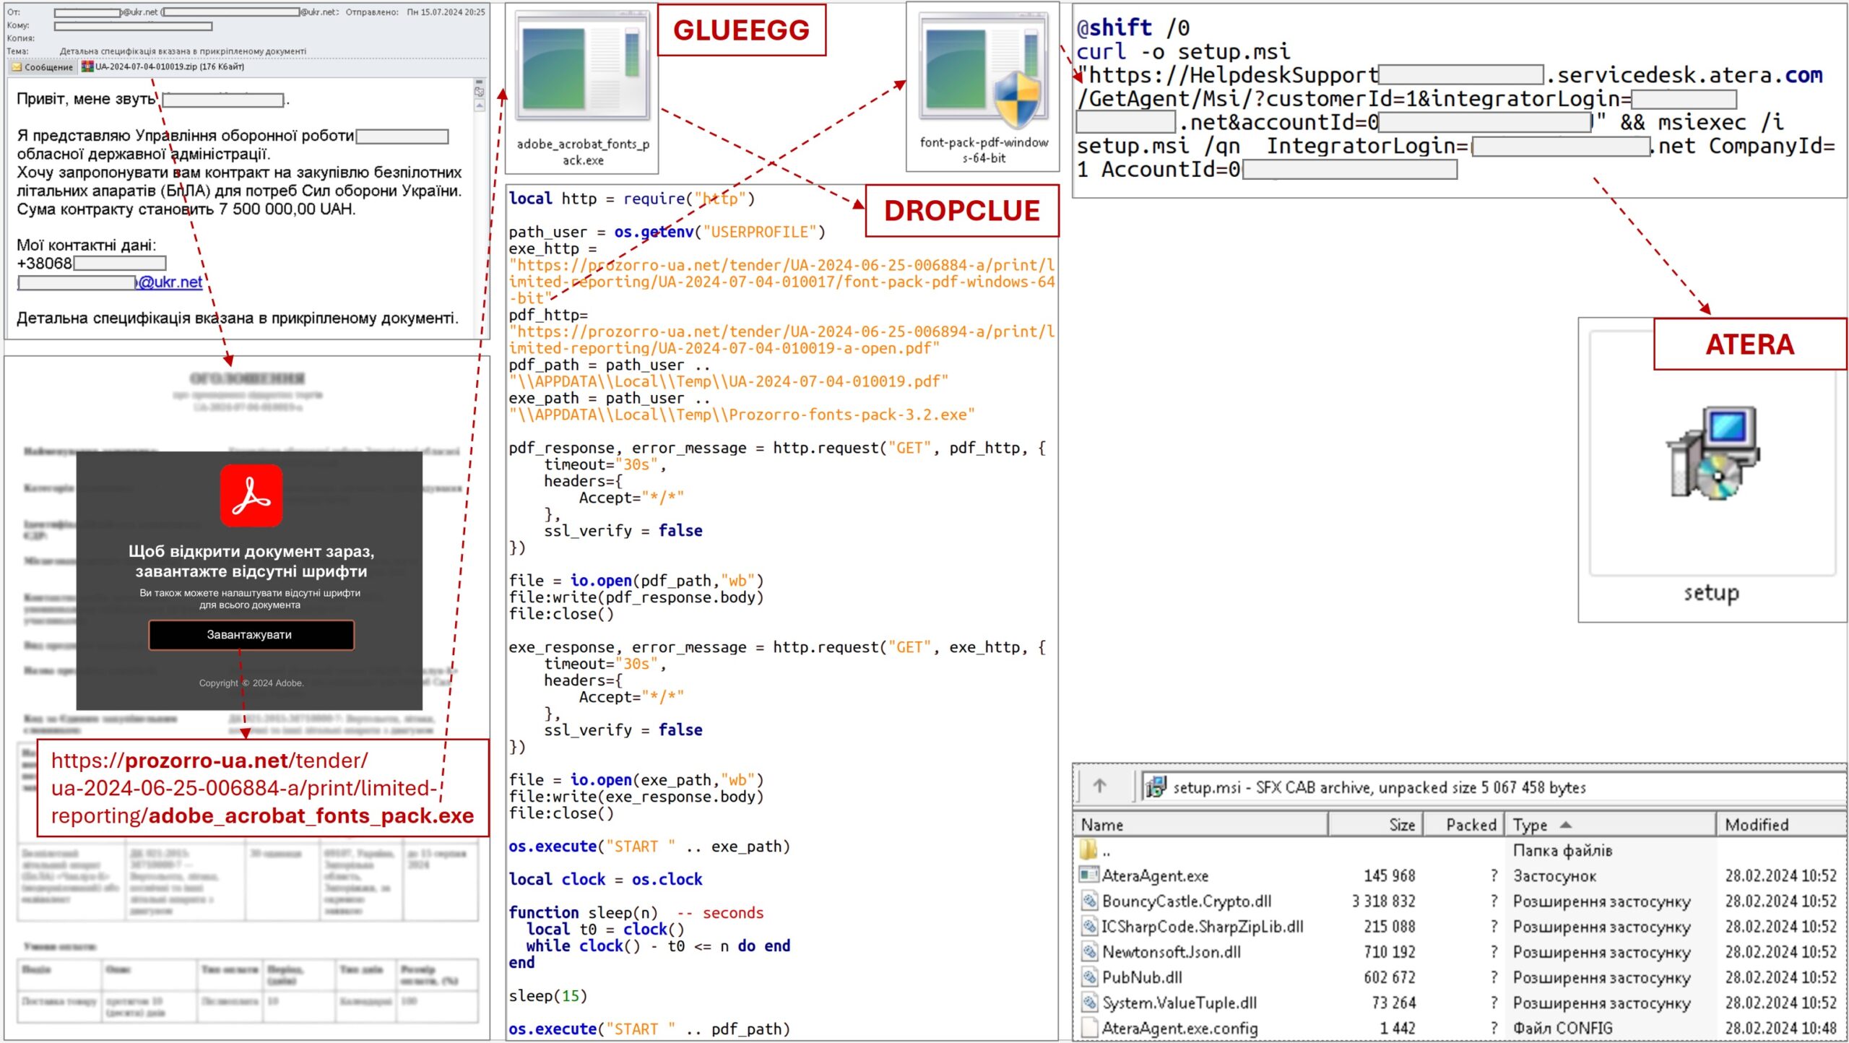1849x1043 pixels.
Task: Open the parent folder '..' entry
Action: point(1105,851)
